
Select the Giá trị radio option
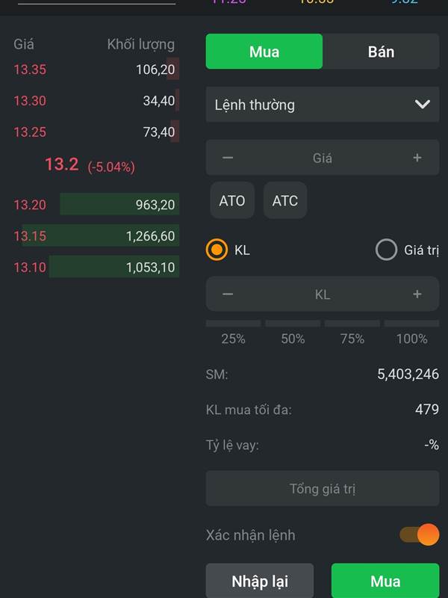pos(386,250)
